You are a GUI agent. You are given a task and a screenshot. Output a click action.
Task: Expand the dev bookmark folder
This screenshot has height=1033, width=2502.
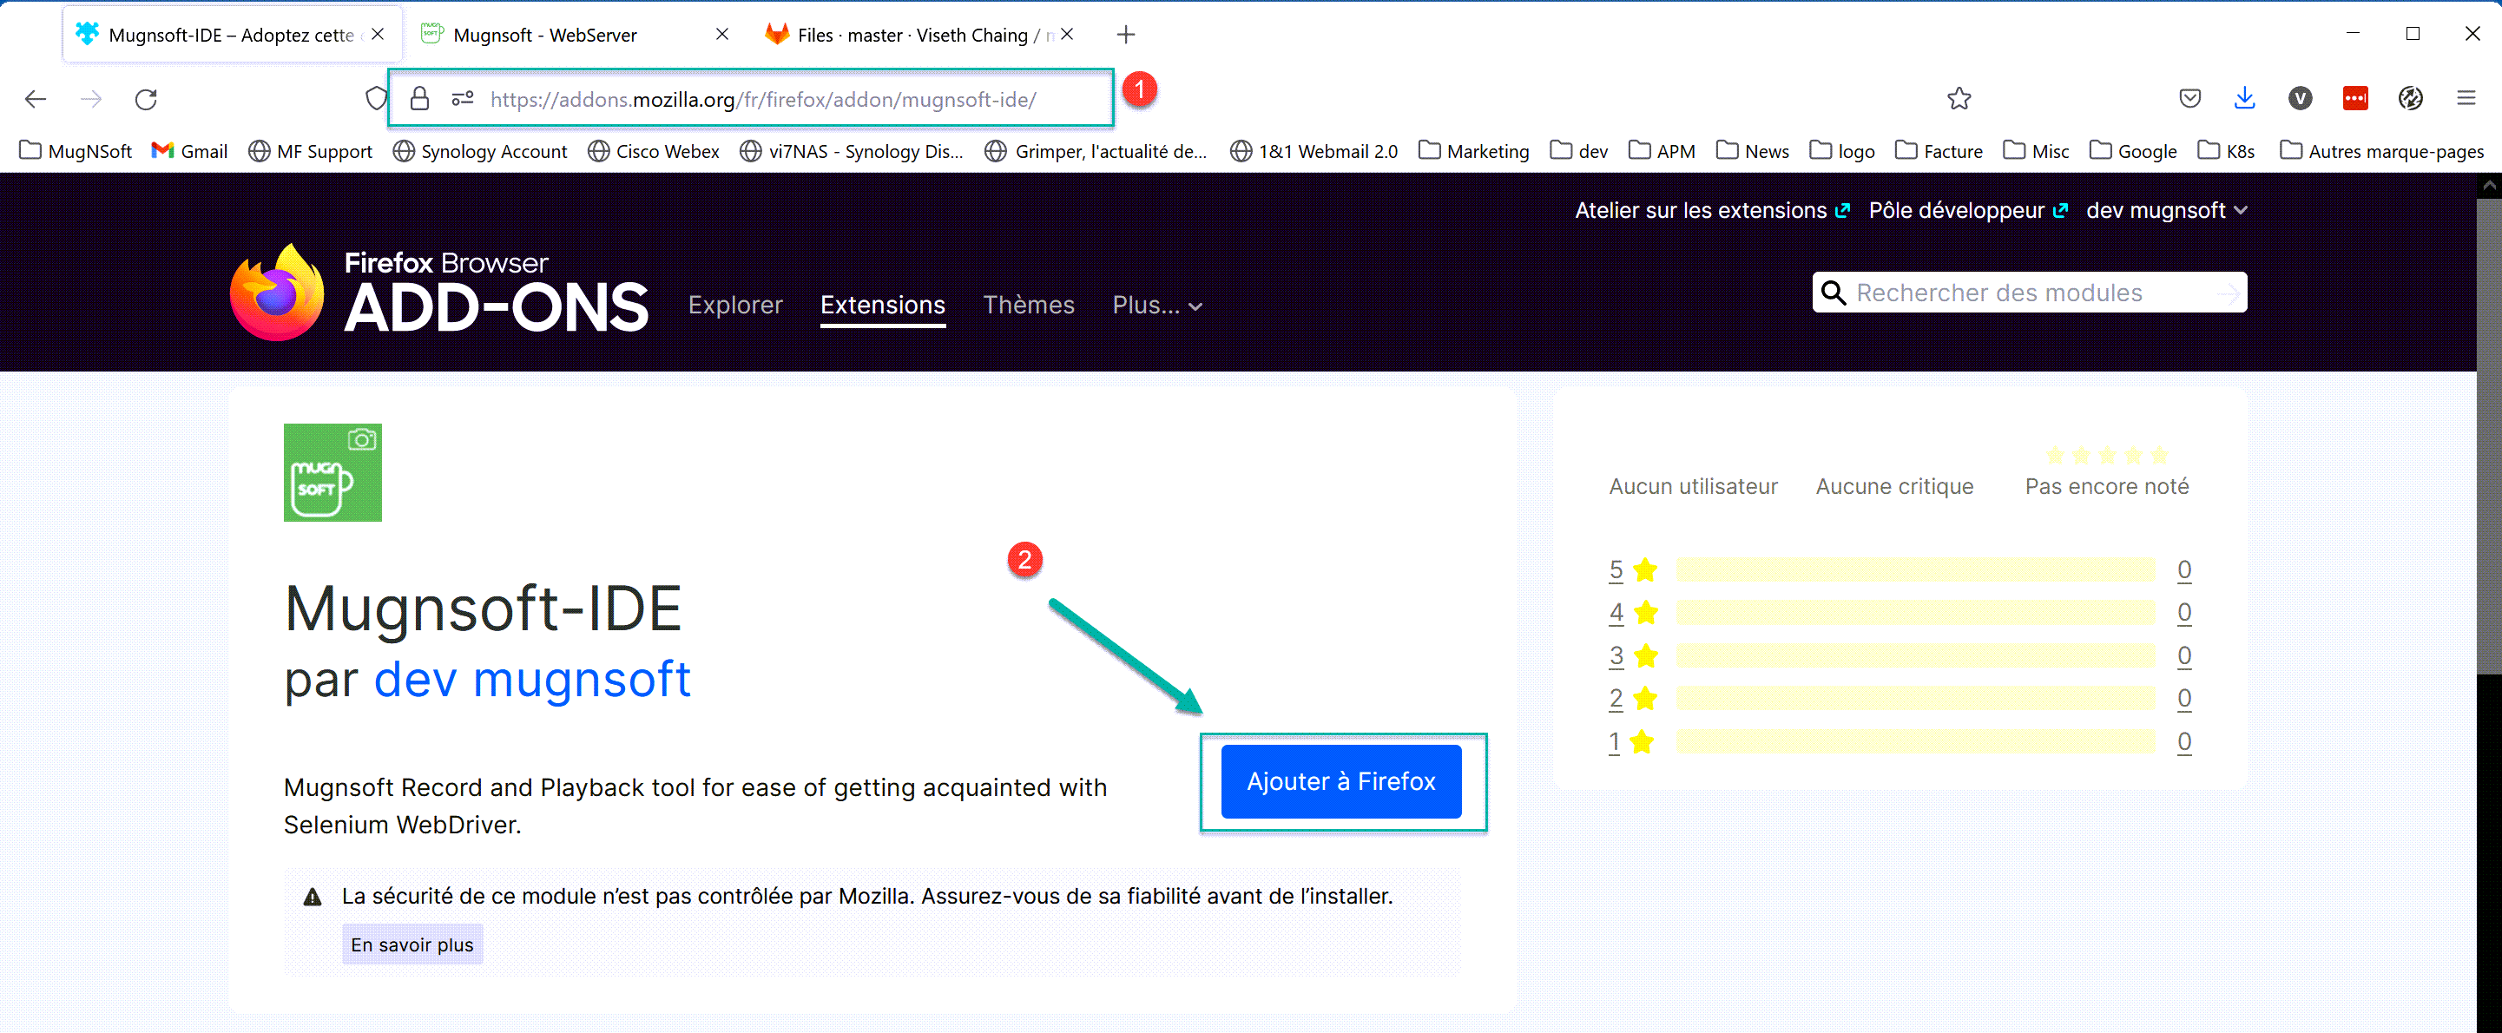point(1579,151)
